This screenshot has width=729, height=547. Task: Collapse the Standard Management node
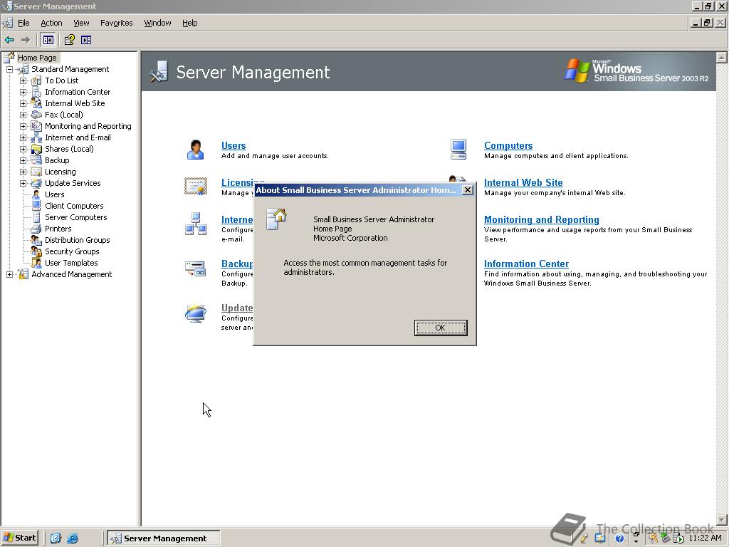(9, 69)
